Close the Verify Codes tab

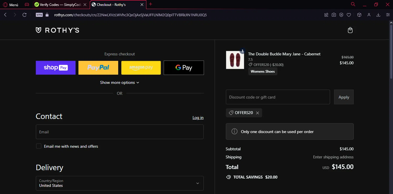click(x=85, y=5)
